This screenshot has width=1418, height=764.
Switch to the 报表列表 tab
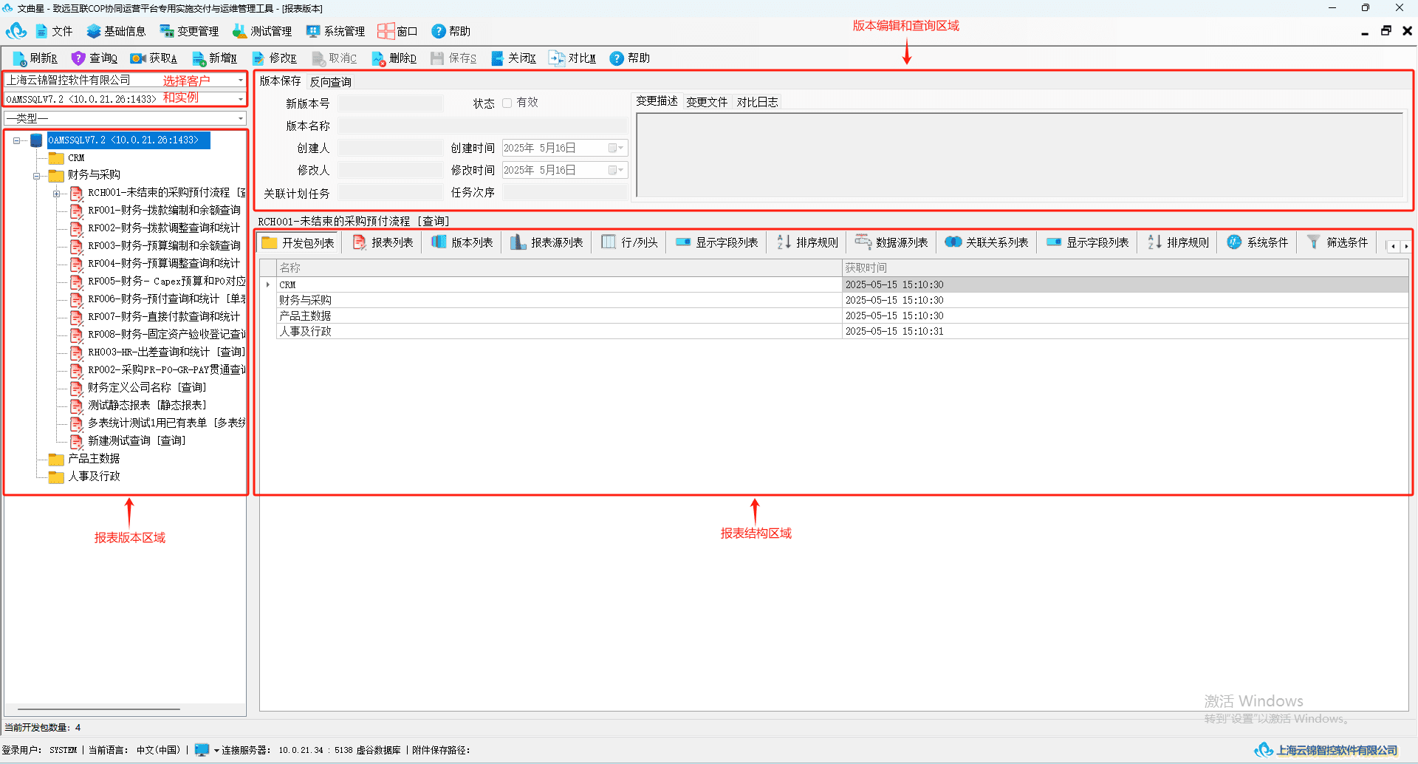click(383, 242)
